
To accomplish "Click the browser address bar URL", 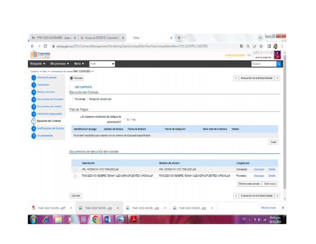I will (132, 46).
